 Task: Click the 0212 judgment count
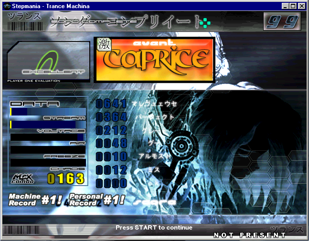coord(111,130)
